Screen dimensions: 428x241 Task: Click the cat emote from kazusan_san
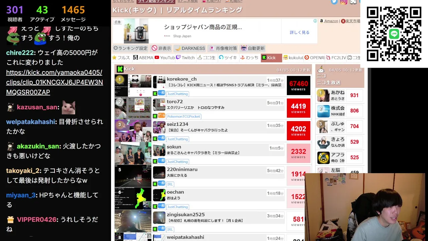tap(69, 107)
